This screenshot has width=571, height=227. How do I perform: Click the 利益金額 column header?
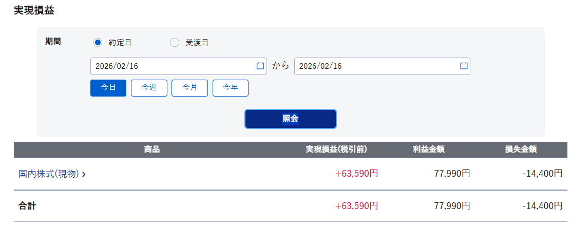click(x=428, y=150)
